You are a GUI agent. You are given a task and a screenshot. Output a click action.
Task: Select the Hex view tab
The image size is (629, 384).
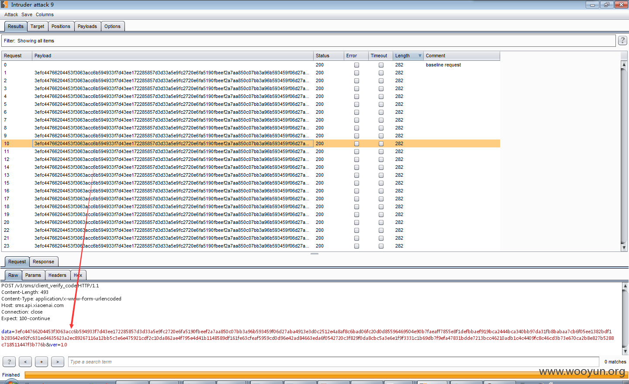(x=78, y=275)
